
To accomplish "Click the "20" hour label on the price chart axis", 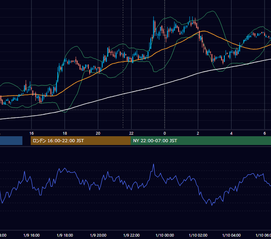I will coord(98,133).
